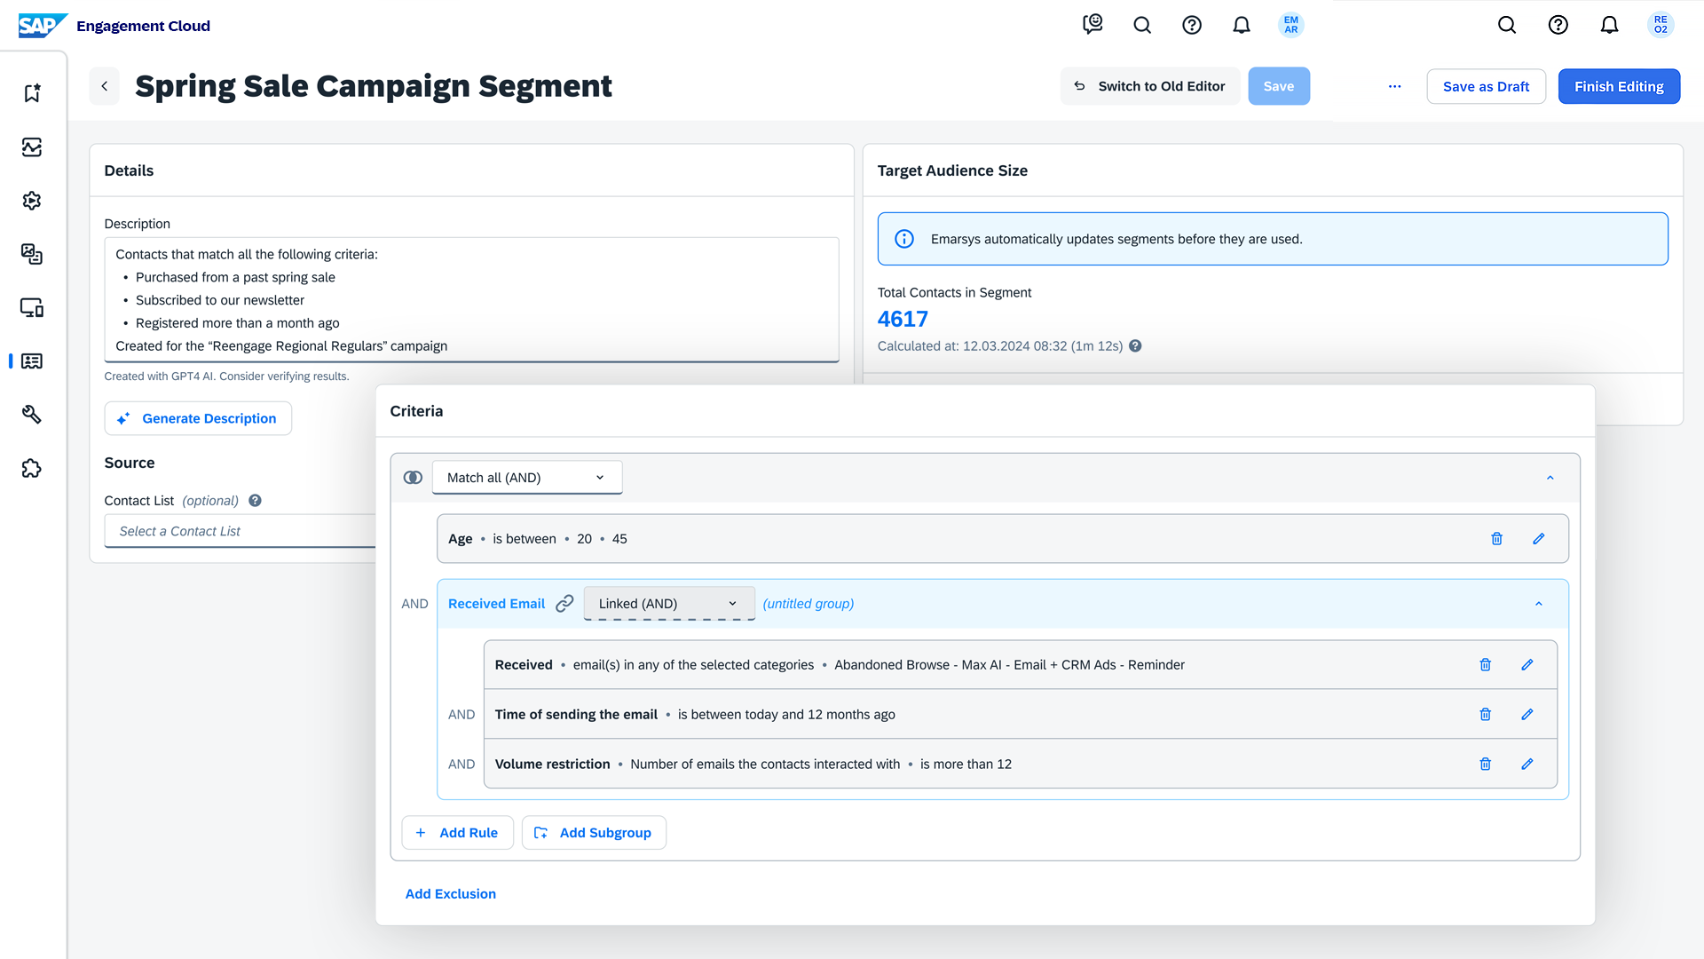Click the left header search icon
The image size is (1704, 959).
pos(1142,25)
